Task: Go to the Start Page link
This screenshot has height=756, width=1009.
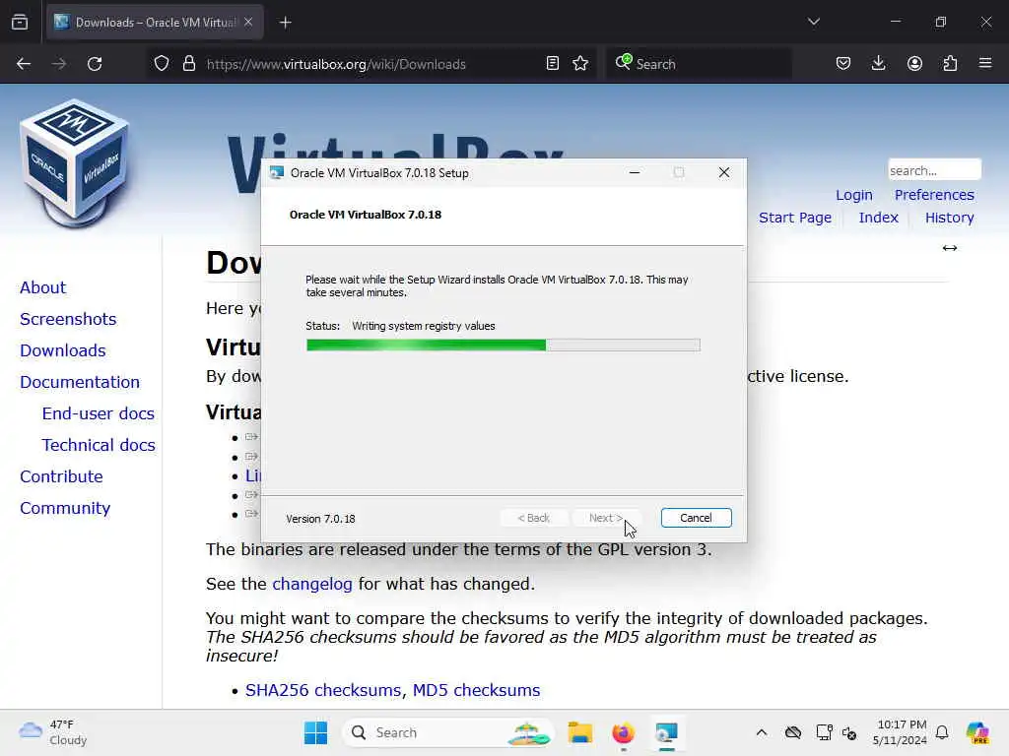Action: pos(795,218)
